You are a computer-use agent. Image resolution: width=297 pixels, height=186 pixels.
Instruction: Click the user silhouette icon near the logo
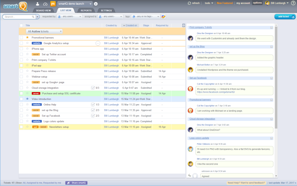37,4
